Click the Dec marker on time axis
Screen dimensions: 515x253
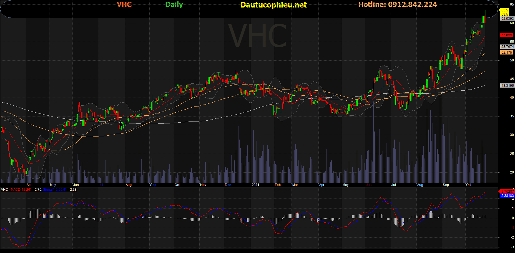(x=228, y=185)
